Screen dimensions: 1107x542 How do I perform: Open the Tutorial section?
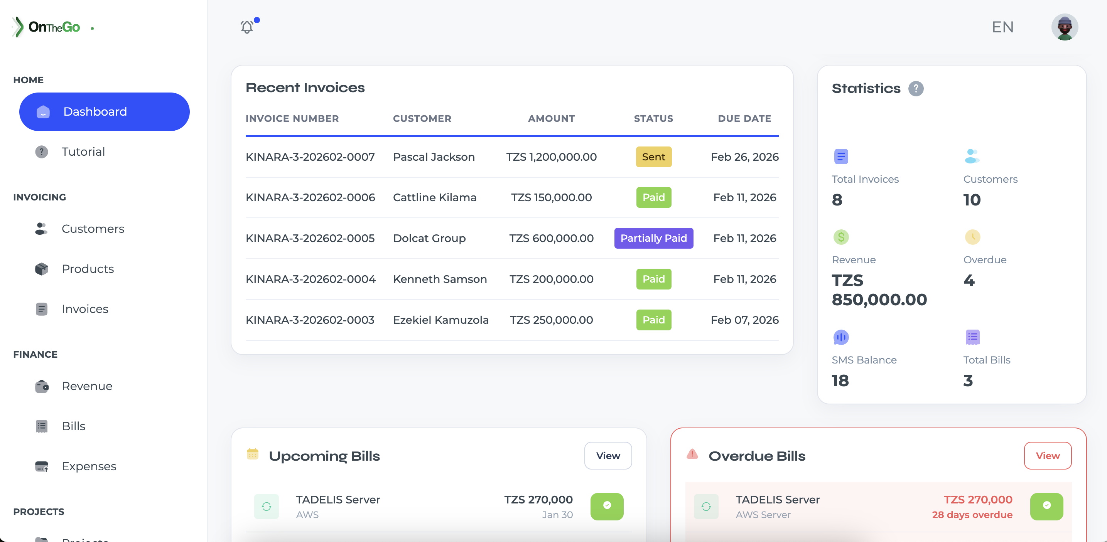click(x=83, y=151)
